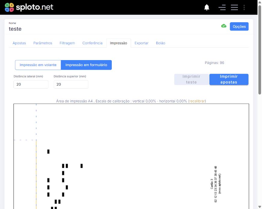Switch to the Bolão tab
The width and height of the screenshot is (262, 209).
click(160, 43)
